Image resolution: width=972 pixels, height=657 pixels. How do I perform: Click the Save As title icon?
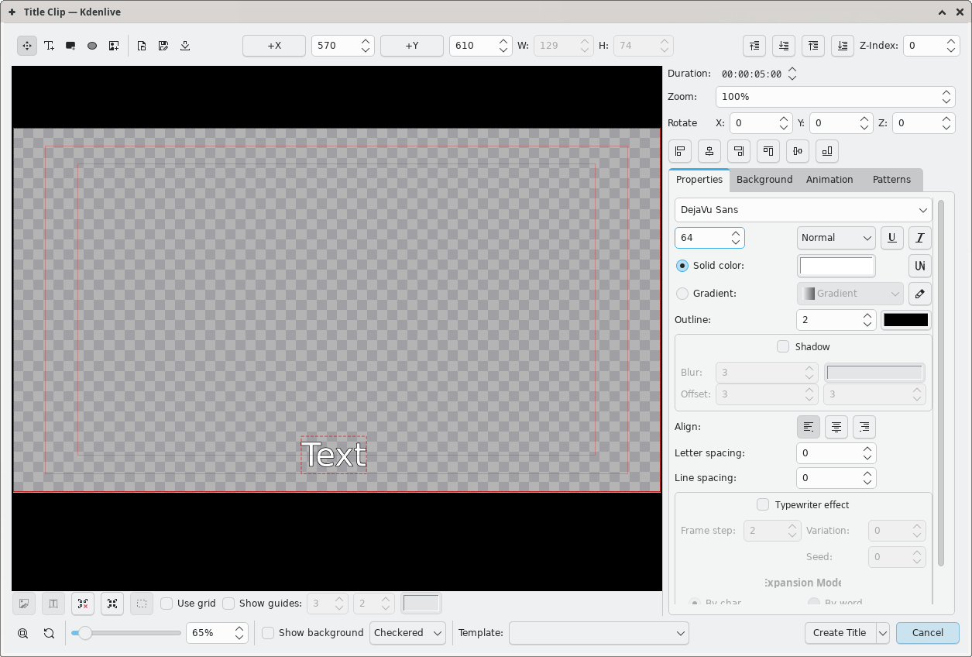(163, 46)
